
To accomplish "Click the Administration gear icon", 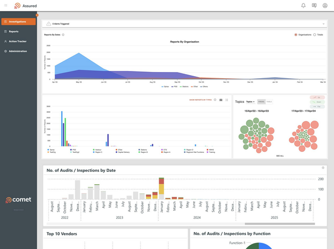I will [x=6, y=51].
